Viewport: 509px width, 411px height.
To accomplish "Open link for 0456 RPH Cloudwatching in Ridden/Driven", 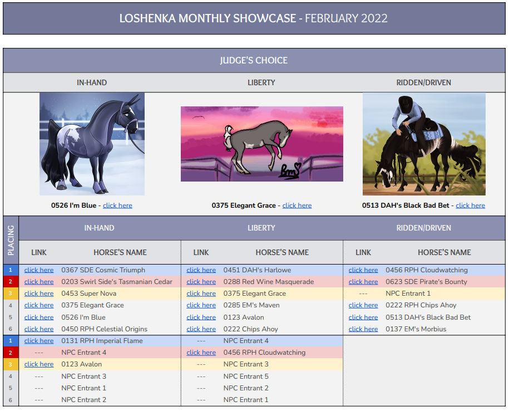I will click(x=363, y=270).
